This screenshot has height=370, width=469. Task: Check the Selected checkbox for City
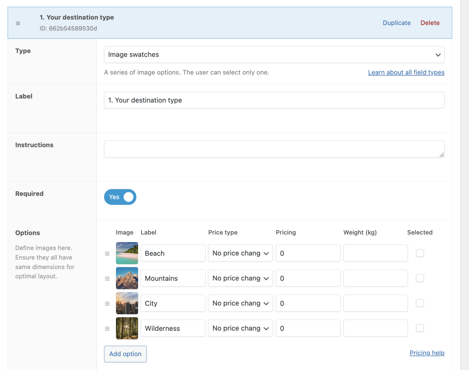(x=420, y=303)
